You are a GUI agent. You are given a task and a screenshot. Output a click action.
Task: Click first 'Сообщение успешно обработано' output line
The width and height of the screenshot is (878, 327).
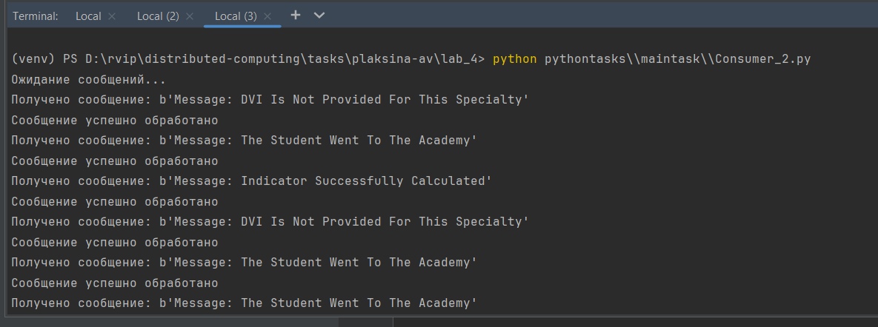[x=115, y=120]
